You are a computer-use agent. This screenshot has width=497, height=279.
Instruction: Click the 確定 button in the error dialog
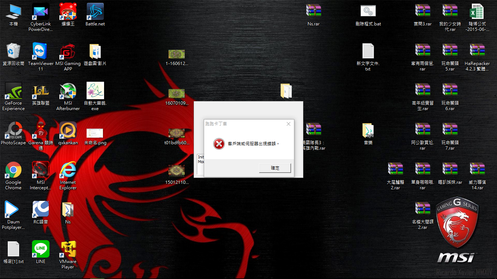(x=275, y=168)
